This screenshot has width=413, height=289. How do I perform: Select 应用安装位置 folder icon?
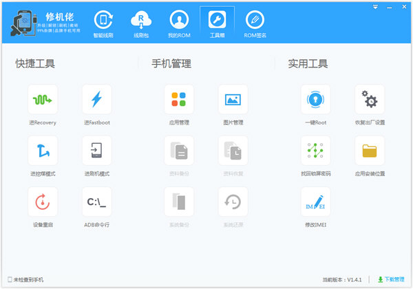(370, 151)
